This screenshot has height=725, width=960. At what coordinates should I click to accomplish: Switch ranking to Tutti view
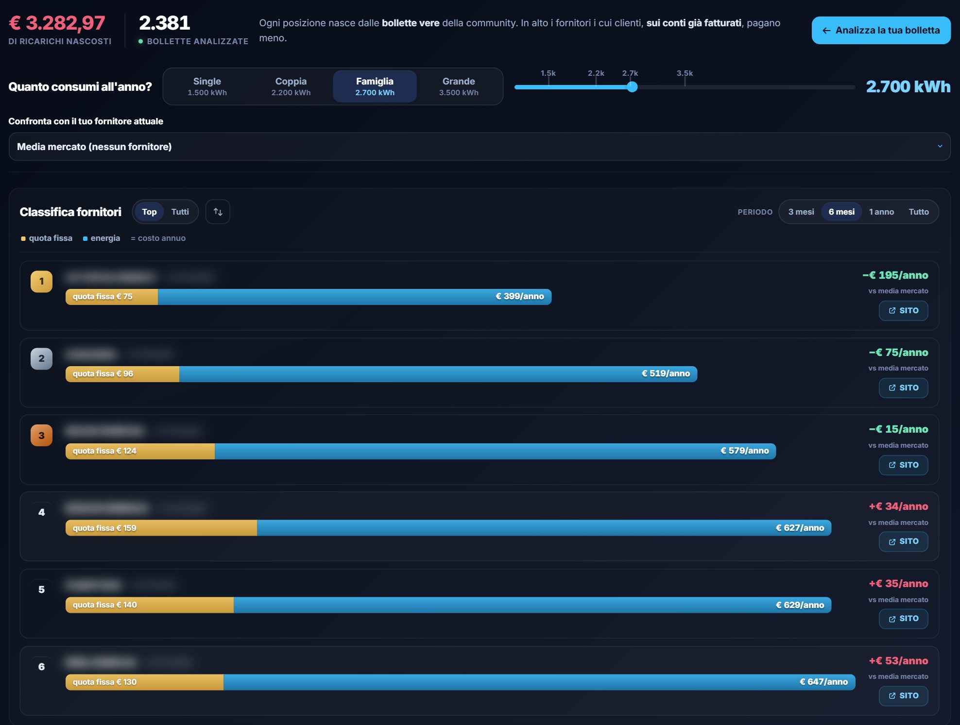[x=180, y=212]
